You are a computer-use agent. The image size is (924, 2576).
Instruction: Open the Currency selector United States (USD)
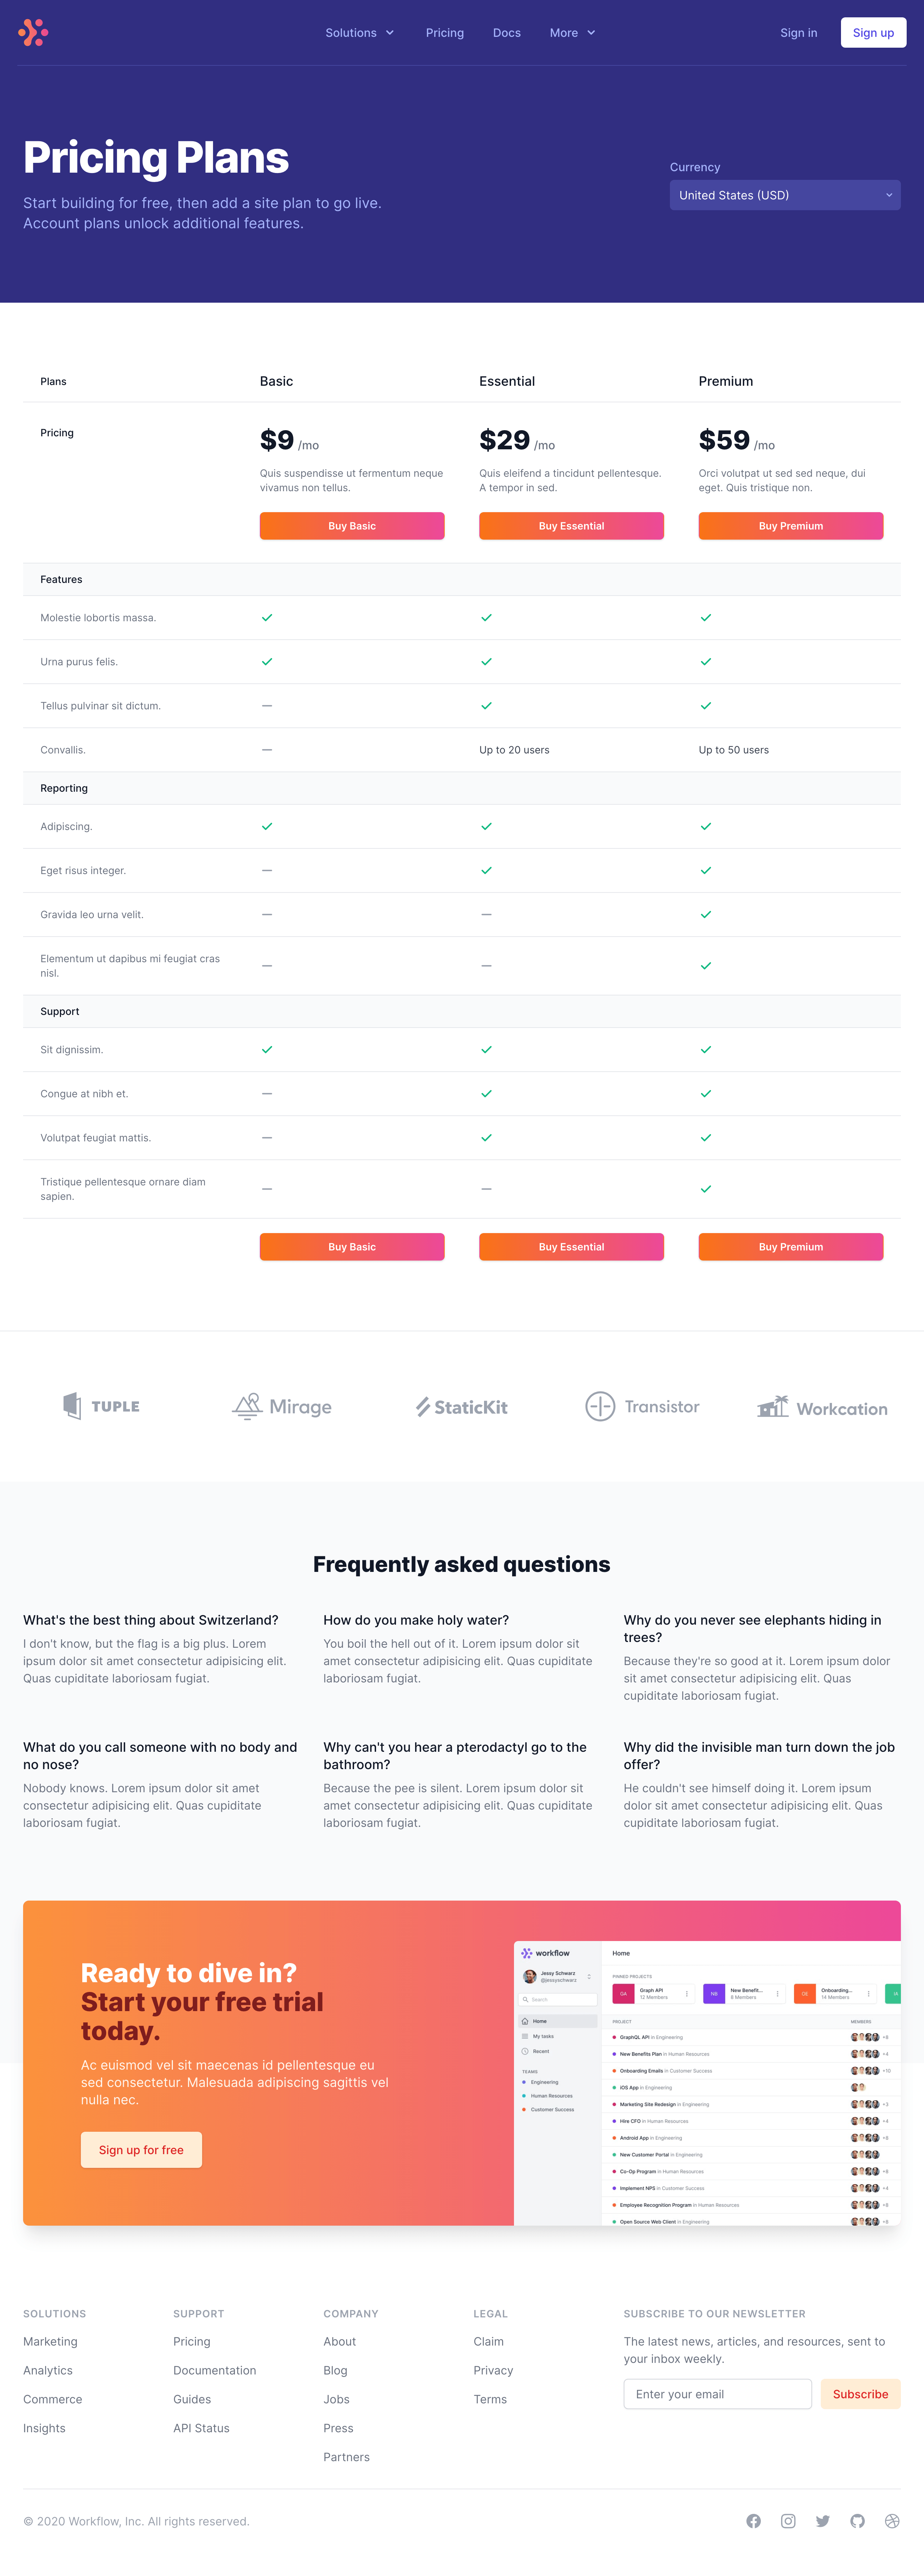[x=784, y=195]
